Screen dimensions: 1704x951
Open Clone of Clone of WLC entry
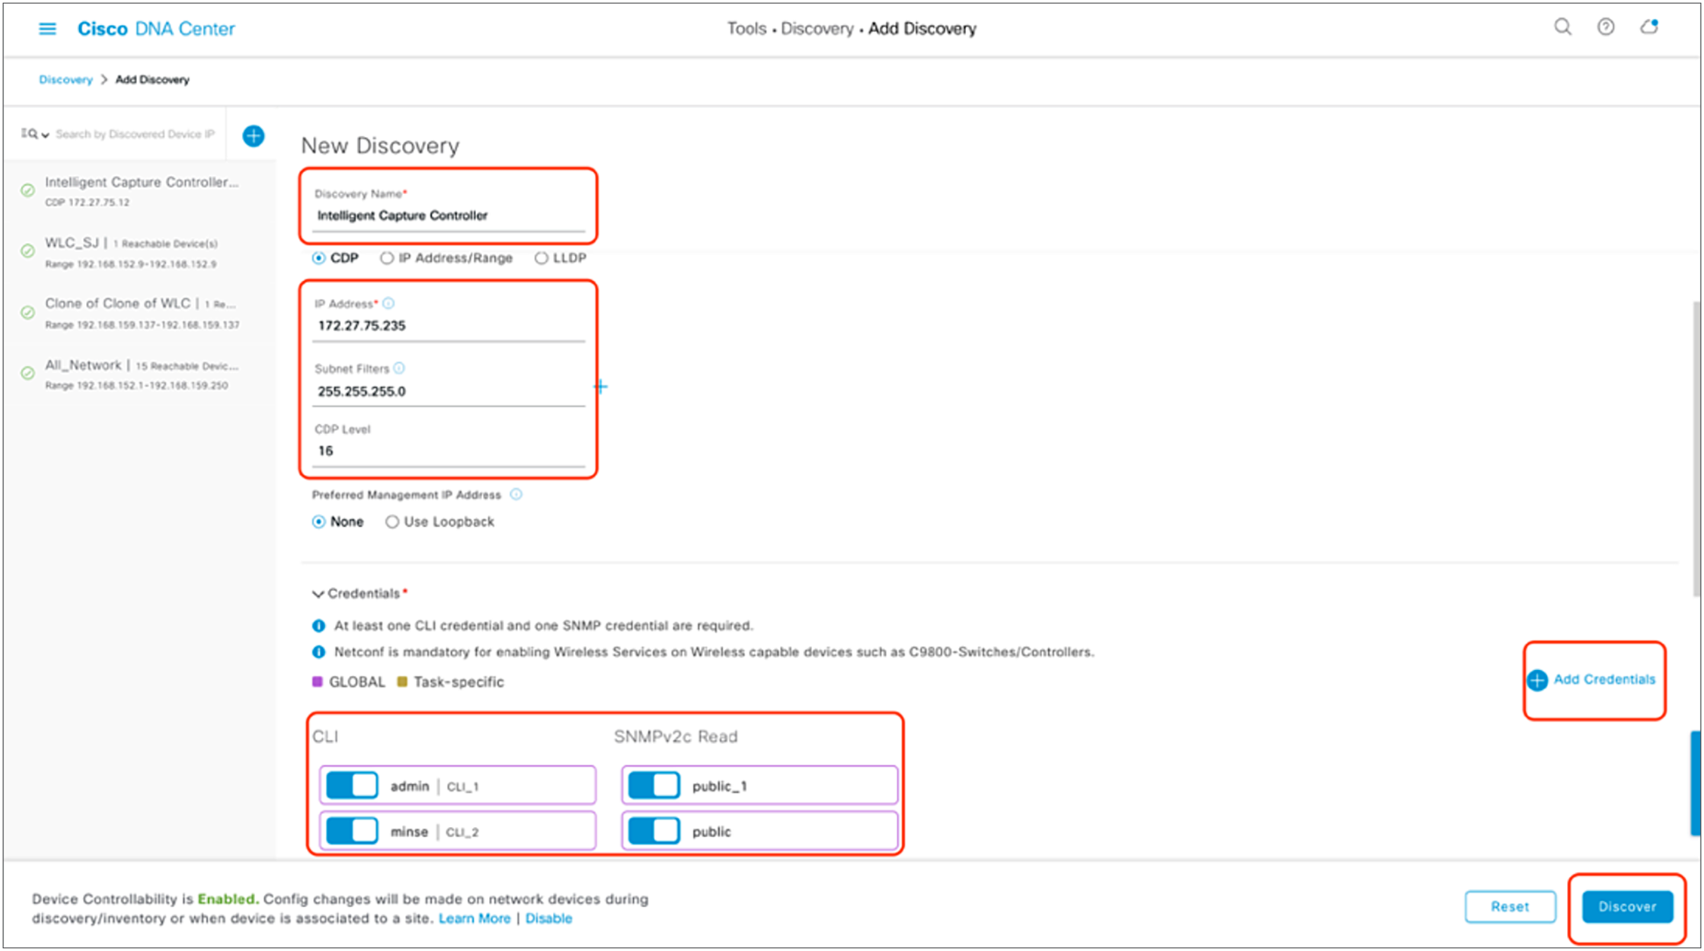pyautogui.click(x=142, y=313)
